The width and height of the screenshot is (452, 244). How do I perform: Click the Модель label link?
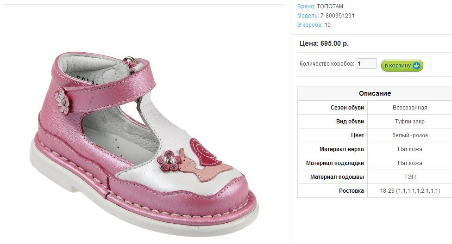coord(308,16)
